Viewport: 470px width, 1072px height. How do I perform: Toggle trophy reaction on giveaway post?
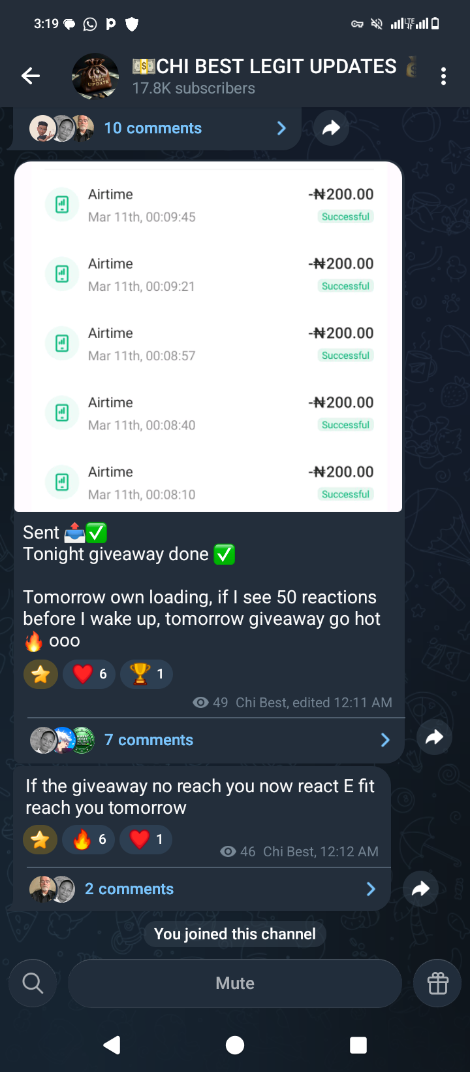147,674
